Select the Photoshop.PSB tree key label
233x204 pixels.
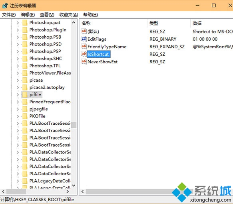coord(45,37)
